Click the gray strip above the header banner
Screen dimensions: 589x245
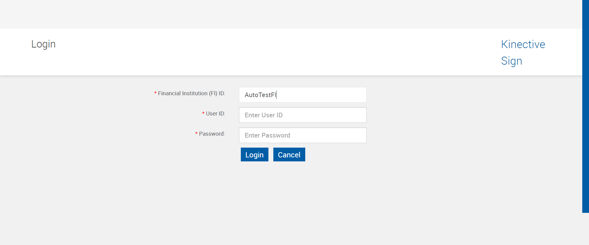click(x=276, y=14)
